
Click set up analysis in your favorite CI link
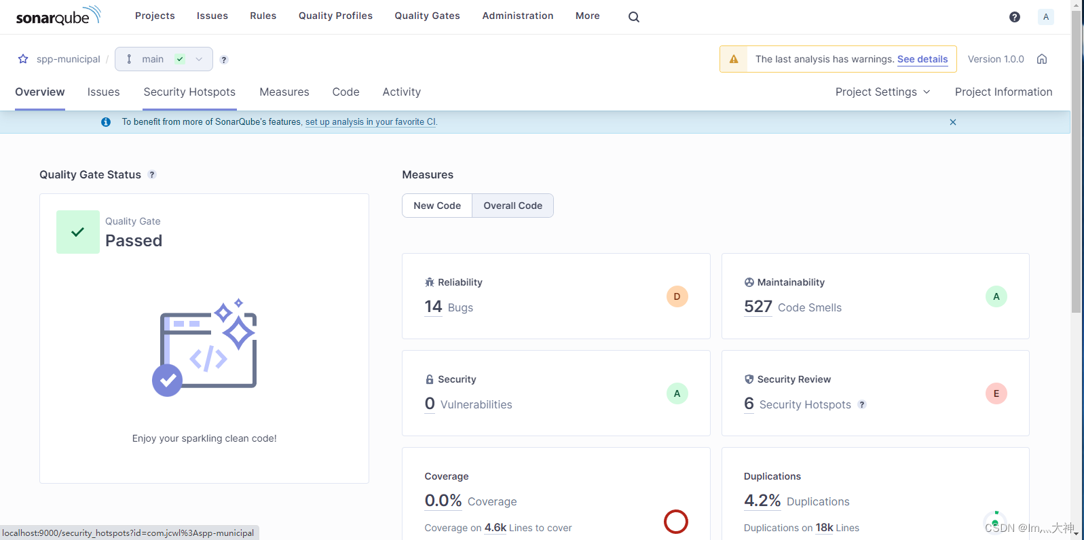coord(371,122)
